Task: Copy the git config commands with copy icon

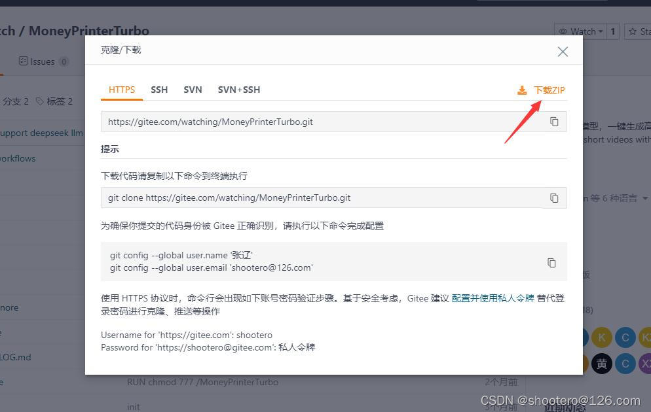Action: (555, 262)
